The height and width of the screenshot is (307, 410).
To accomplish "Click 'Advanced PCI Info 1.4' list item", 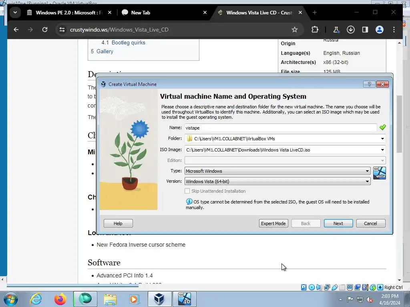I will (125, 276).
